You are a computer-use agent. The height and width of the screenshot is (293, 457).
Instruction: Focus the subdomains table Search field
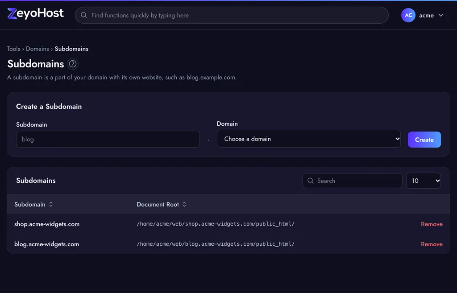point(353,181)
